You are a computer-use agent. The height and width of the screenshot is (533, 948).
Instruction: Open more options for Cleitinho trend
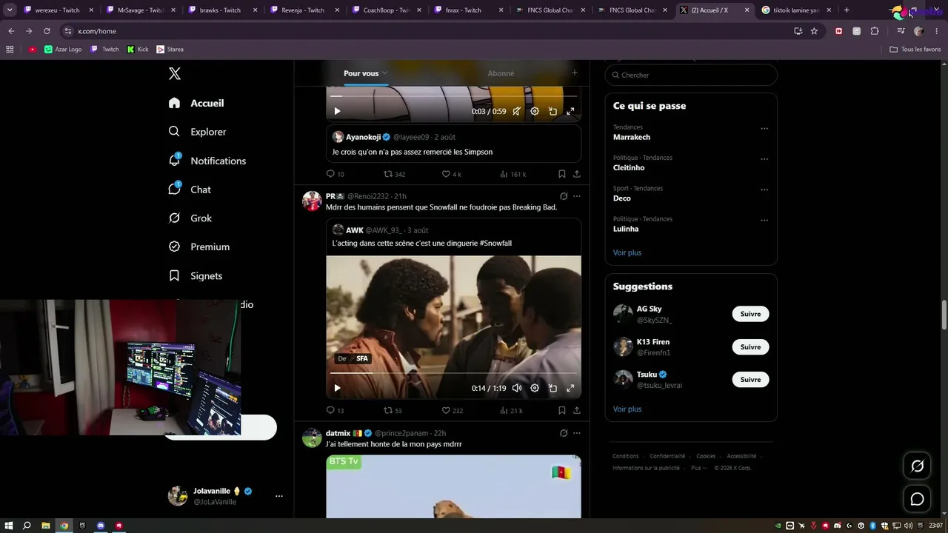click(764, 158)
